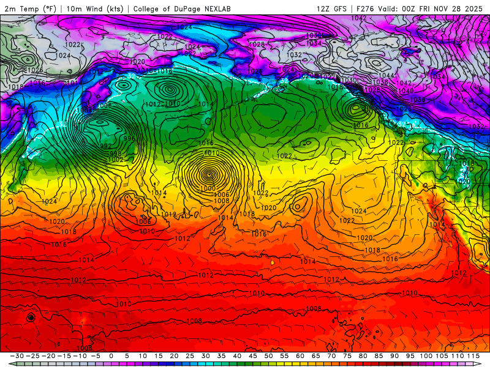
Task: Click the 996 pressure contour label
Action: tap(129, 138)
